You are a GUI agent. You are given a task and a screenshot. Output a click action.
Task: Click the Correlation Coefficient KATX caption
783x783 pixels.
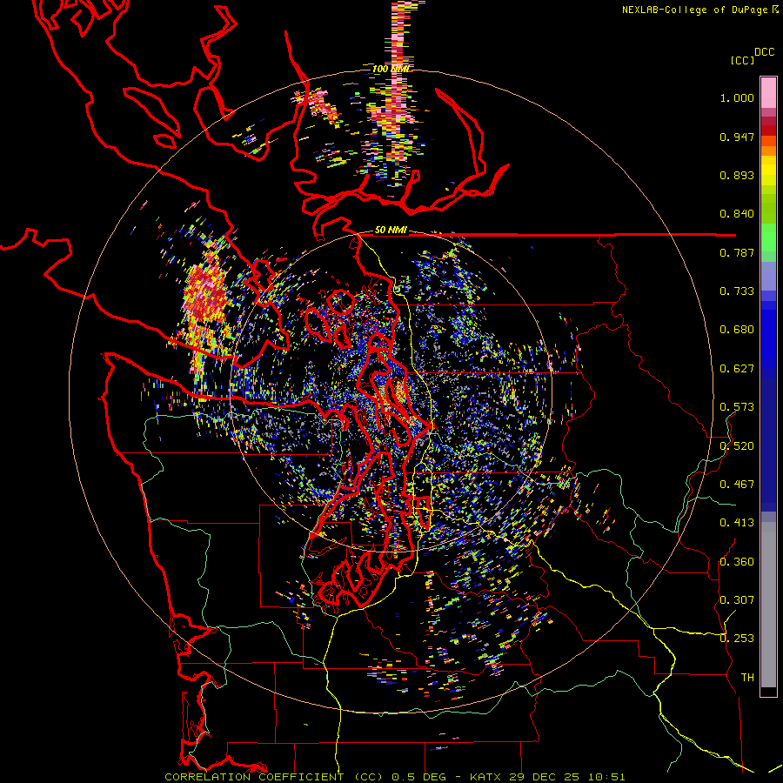(394, 777)
